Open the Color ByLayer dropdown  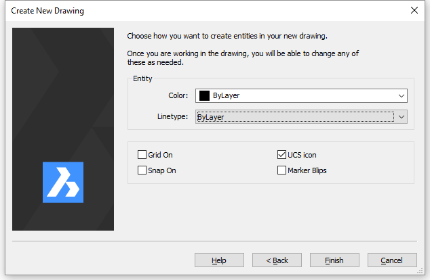tap(301, 96)
